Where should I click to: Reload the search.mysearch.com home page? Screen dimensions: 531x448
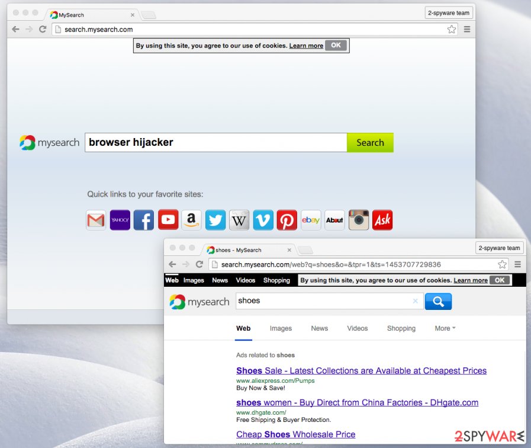click(43, 30)
